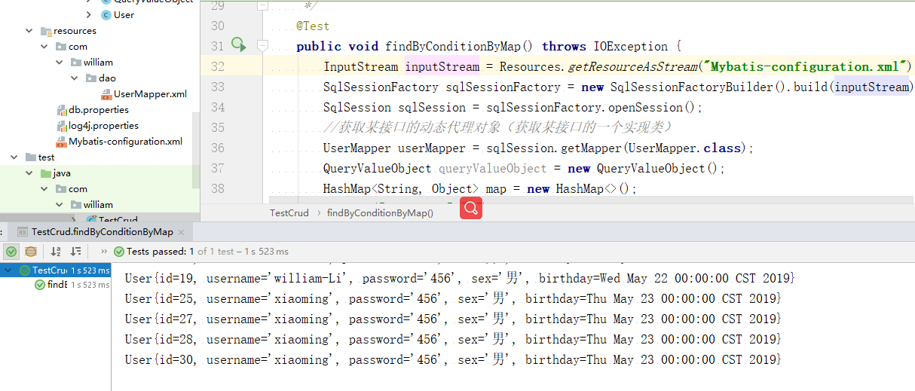Collapse the java folder under test
The height and width of the screenshot is (391, 915).
[x=29, y=173]
